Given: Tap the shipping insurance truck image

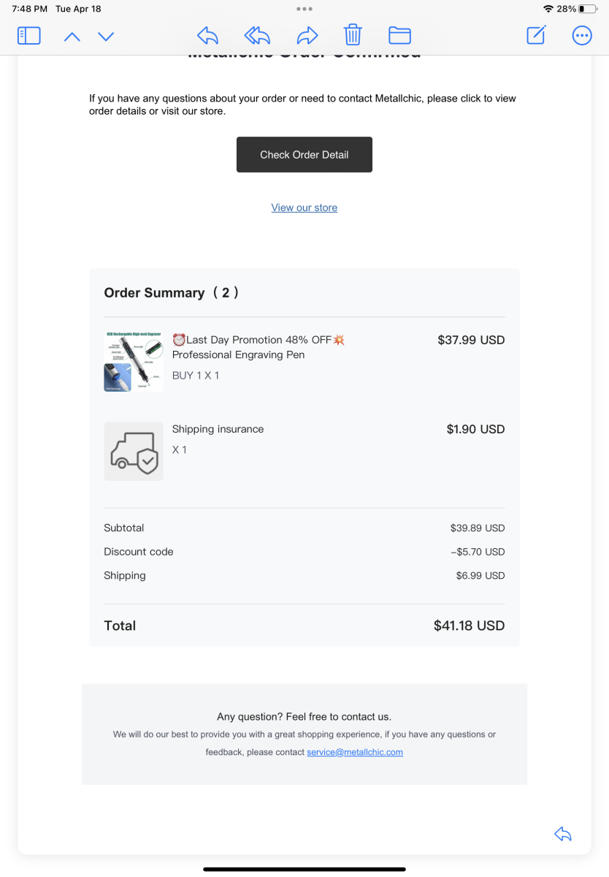Looking at the screenshot, I should click(x=134, y=451).
